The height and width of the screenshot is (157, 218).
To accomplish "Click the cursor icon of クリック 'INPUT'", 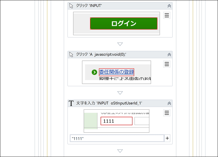I will pos(71,6).
